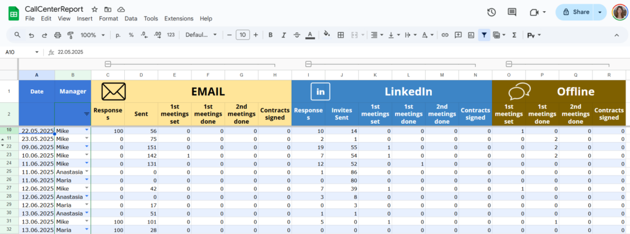This screenshot has height=234, width=630.
Task: Select cell with date 09.06.2025
Action: pos(36,147)
